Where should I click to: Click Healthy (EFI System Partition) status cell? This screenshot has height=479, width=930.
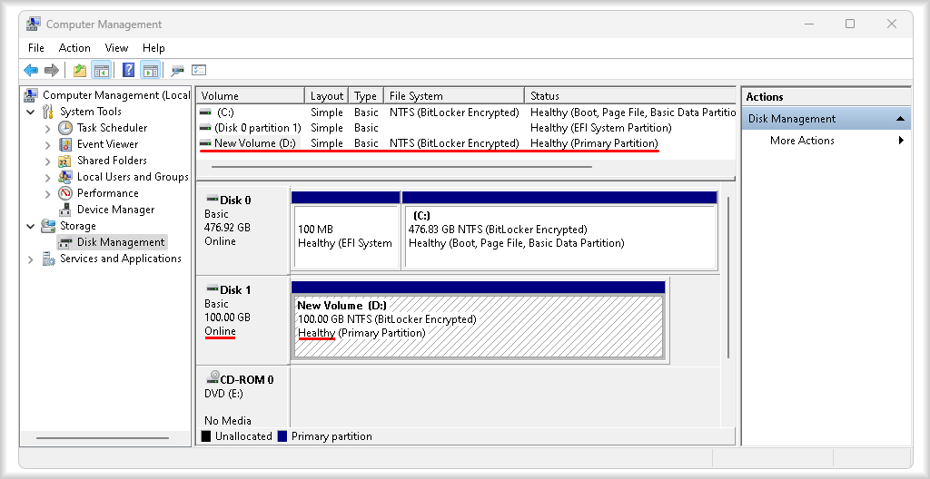click(x=601, y=127)
